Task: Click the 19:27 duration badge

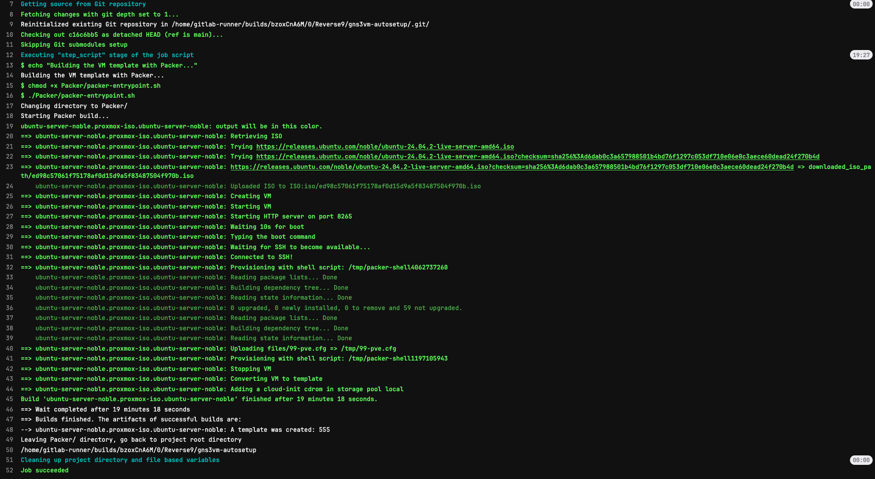Action: pyautogui.click(x=861, y=55)
